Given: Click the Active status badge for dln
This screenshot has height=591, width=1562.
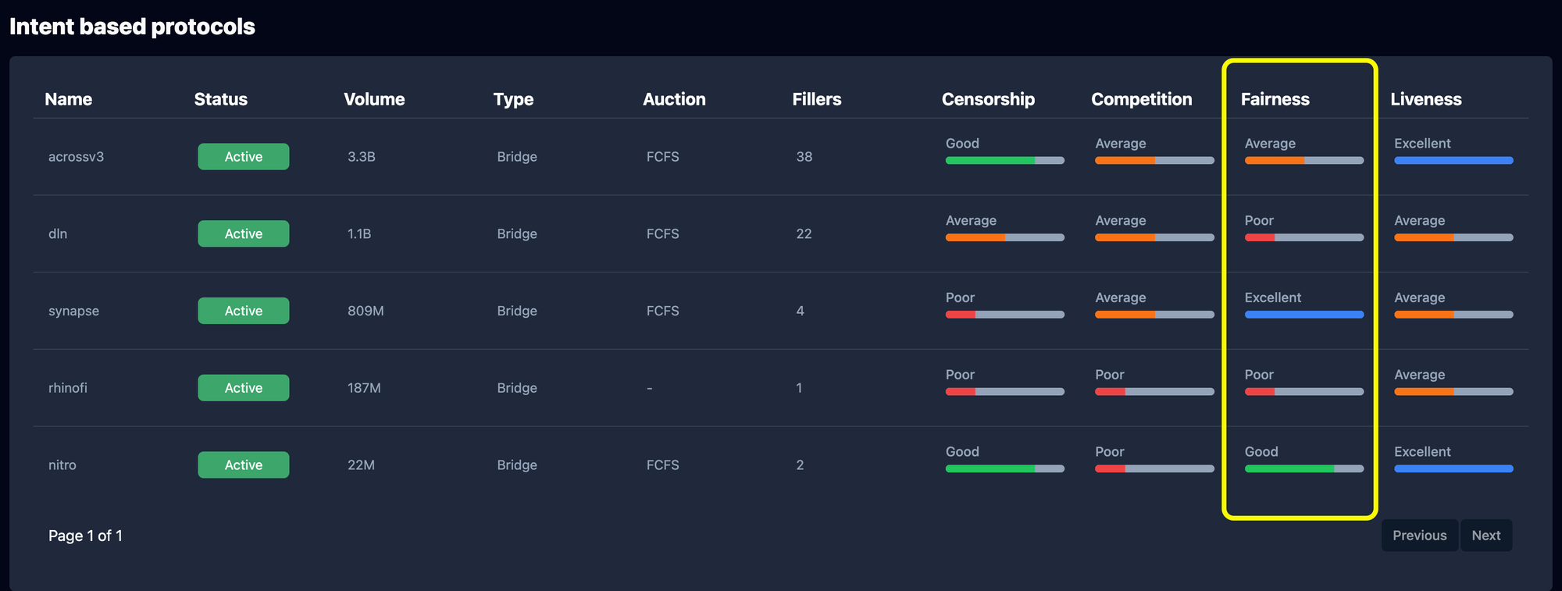Looking at the screenshot, I should tap(243, 233).
